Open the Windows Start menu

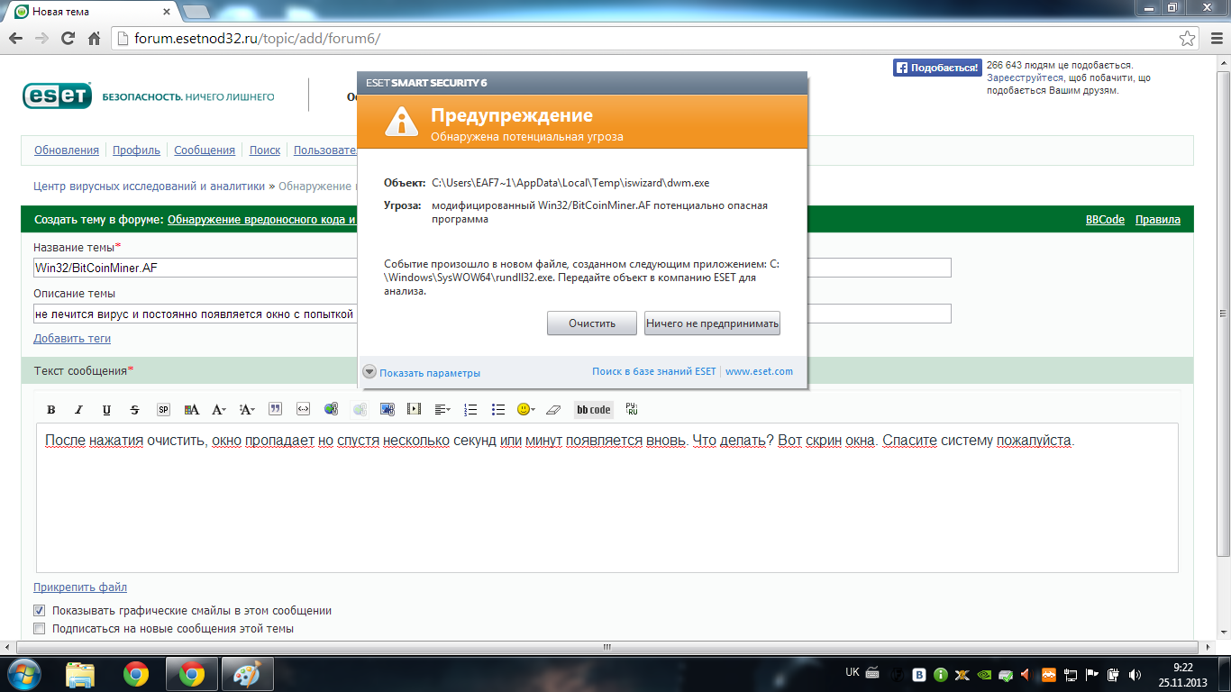24,673
